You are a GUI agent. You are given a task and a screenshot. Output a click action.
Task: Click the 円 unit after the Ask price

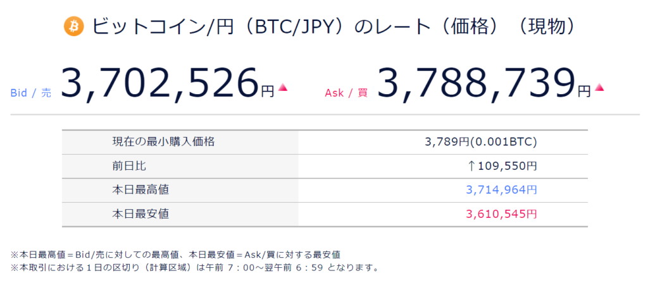click(584, 92)
